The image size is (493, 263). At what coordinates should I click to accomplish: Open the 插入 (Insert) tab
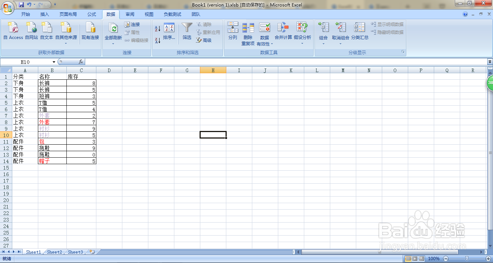tap(45, 14)
